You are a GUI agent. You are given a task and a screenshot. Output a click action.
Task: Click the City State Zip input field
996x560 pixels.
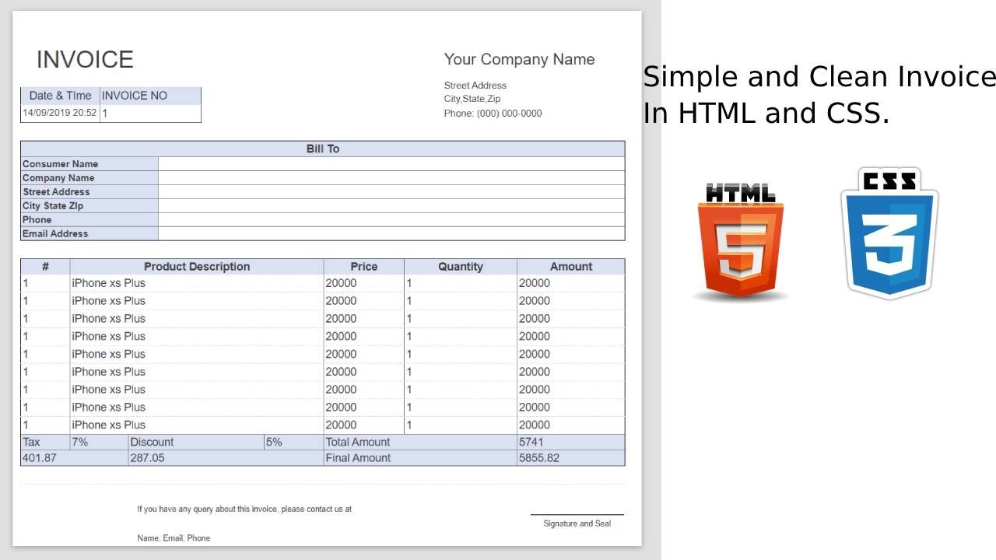(389, 205)
